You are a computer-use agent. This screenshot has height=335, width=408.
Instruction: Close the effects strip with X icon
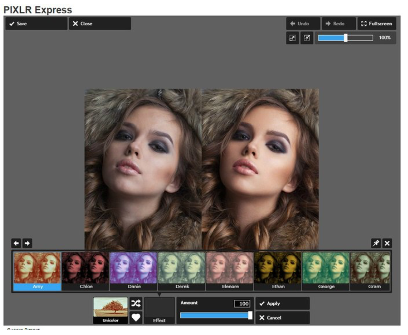tap(387, 243)
